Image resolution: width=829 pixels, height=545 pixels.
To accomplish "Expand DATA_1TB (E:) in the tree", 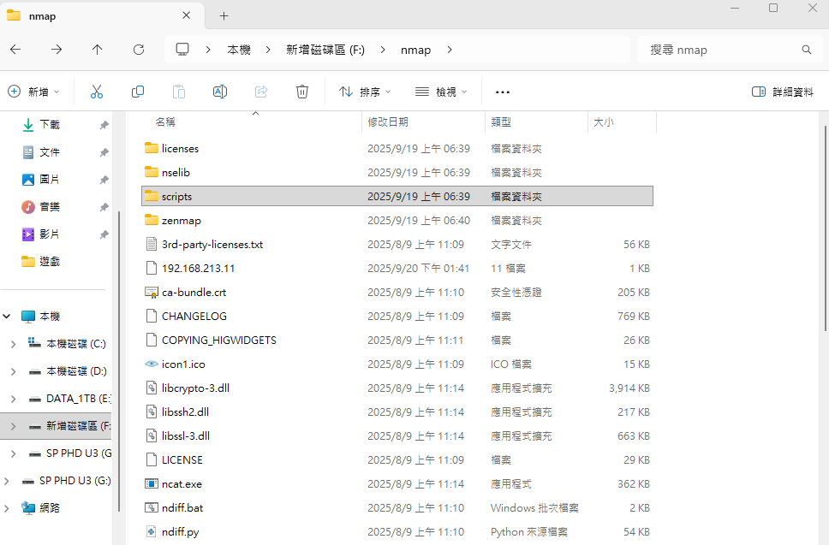I will [13, 399].
